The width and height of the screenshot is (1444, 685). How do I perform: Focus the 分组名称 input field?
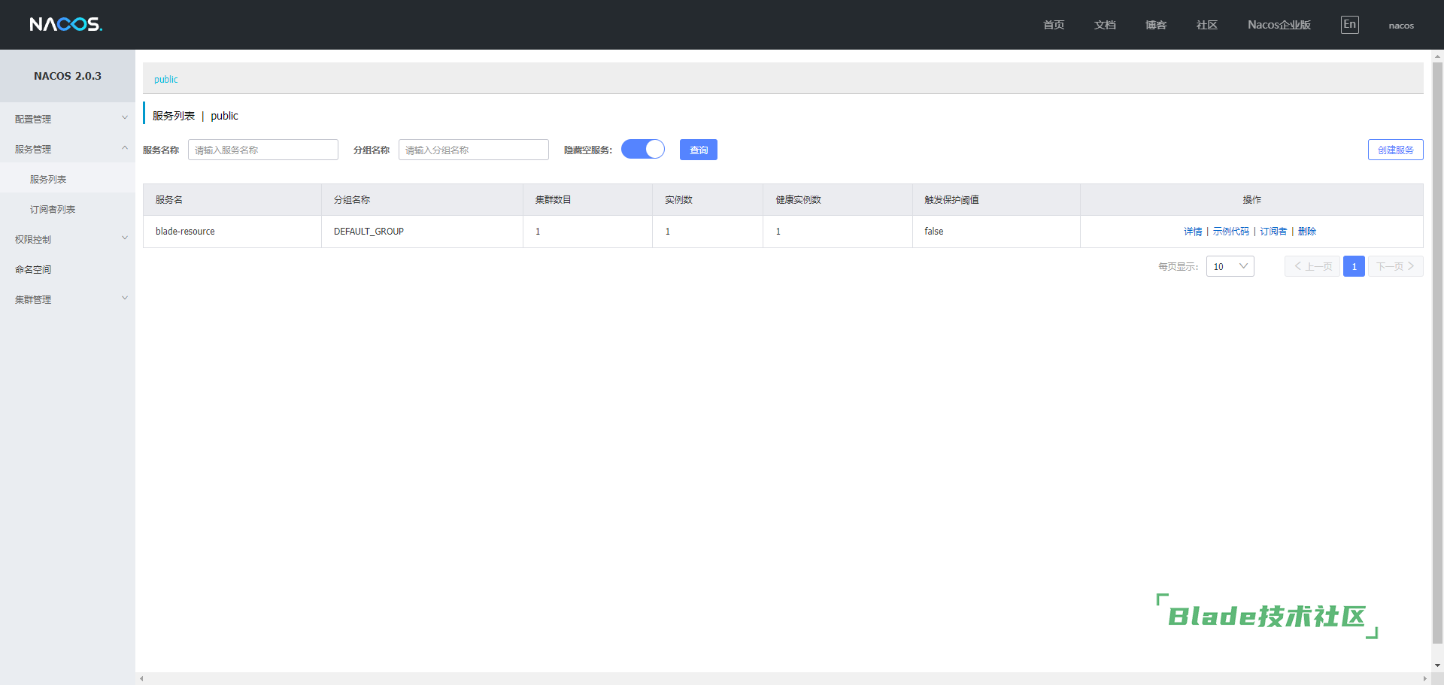(474, 150)
